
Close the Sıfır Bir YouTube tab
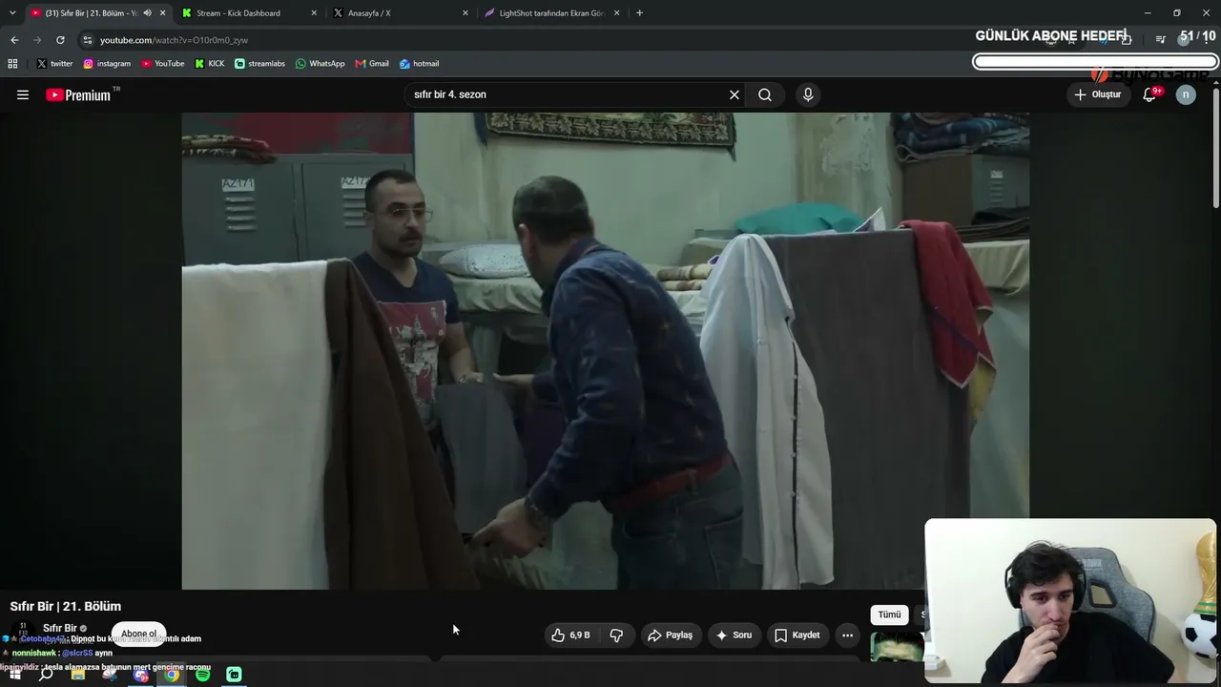[162, 13]
